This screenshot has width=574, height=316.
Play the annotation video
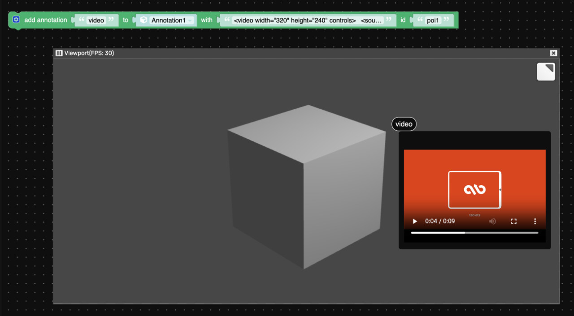click(415, 221)
